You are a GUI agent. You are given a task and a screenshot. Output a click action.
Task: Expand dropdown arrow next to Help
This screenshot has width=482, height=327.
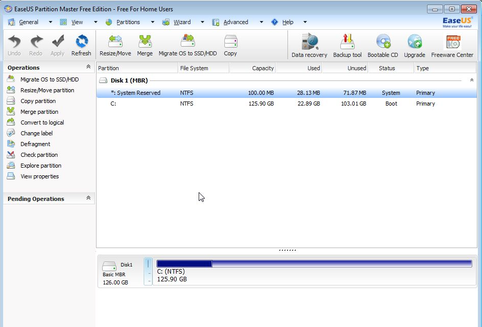(x=305, y=22)
